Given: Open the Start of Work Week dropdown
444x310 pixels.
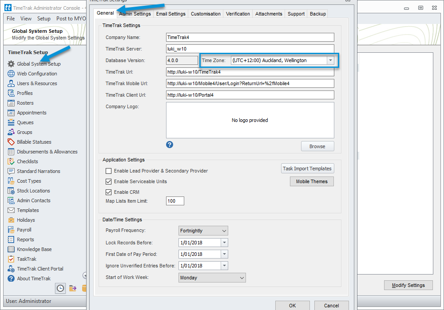Looking at the screenshot, I should (x=212, y=278).
